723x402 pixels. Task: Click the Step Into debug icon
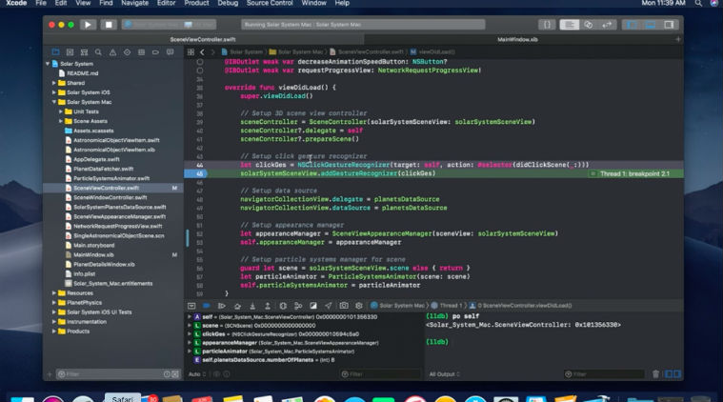point(252,306)
